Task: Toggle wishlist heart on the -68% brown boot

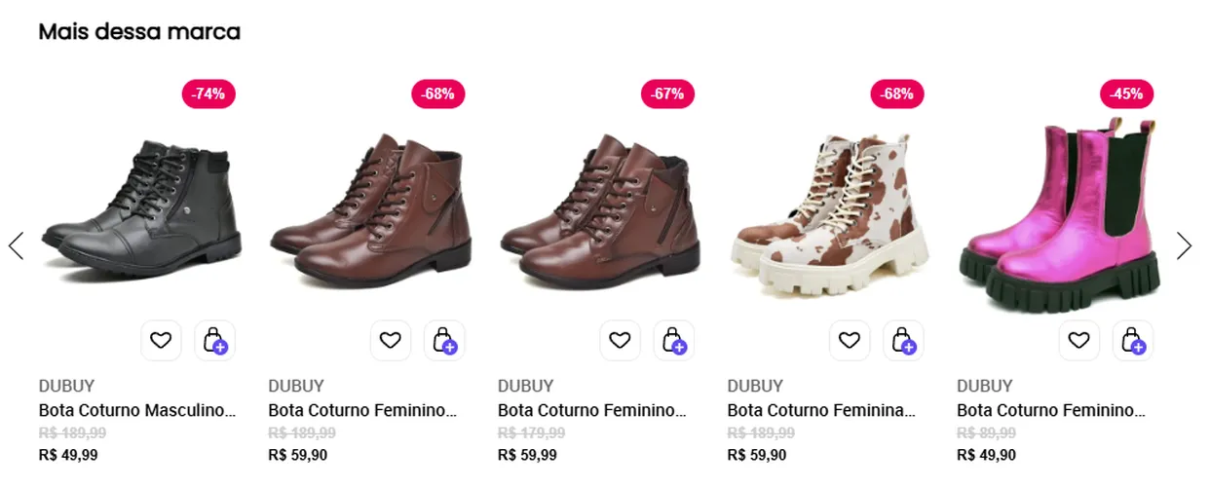Action: (391, 341)
